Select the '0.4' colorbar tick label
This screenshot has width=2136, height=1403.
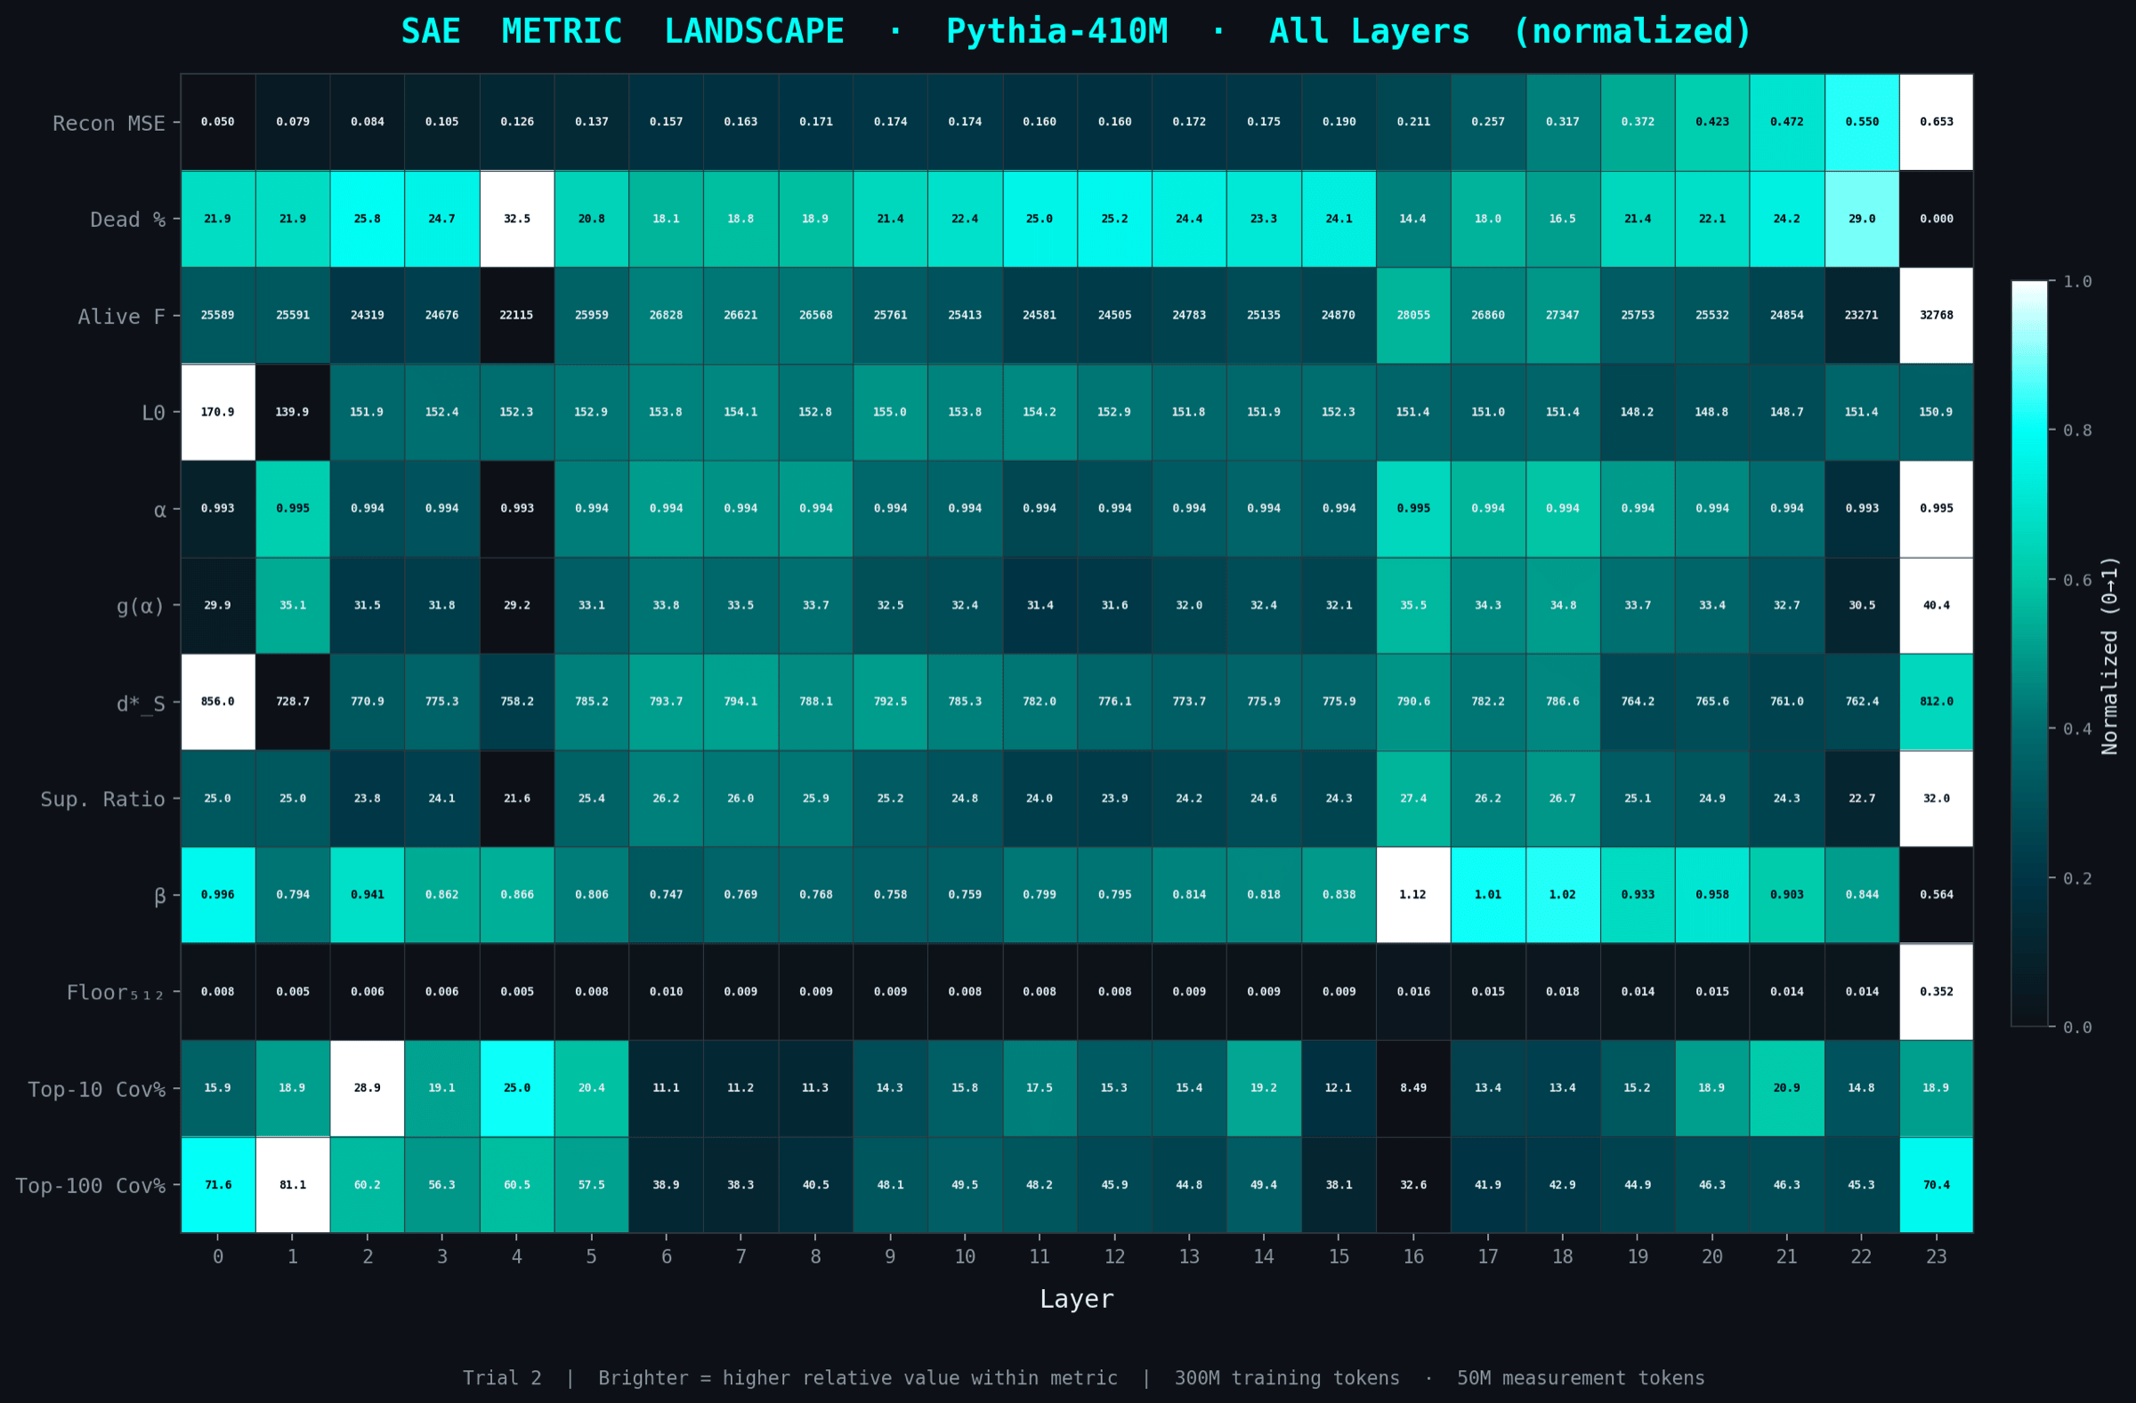point(2076,729)
